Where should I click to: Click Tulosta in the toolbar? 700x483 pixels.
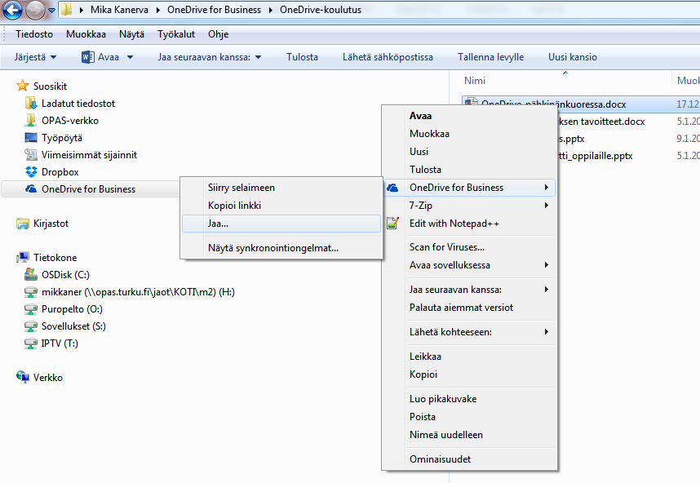pos(302,57)
